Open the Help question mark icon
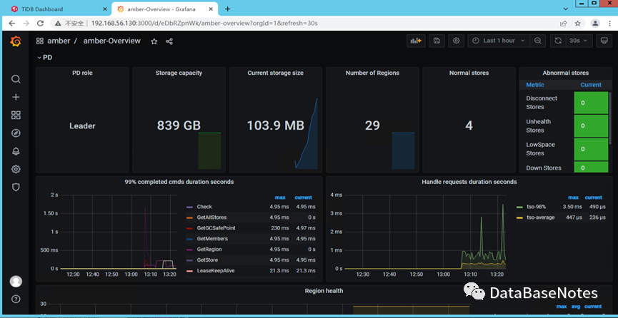 (x=16, y=298)
